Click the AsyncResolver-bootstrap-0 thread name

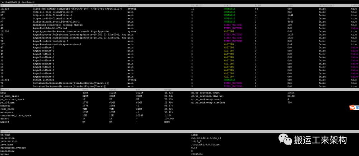point(50,41)
